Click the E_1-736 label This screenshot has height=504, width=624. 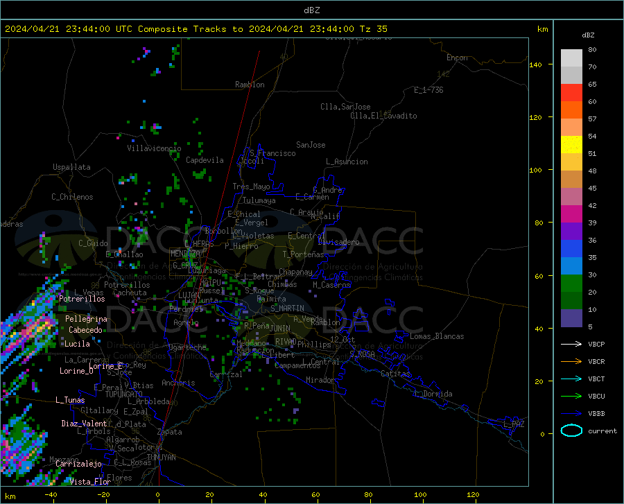428,90
